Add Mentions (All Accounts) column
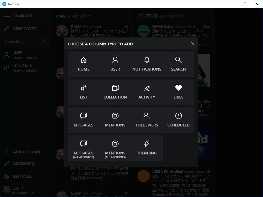 (x=115, y=148)
